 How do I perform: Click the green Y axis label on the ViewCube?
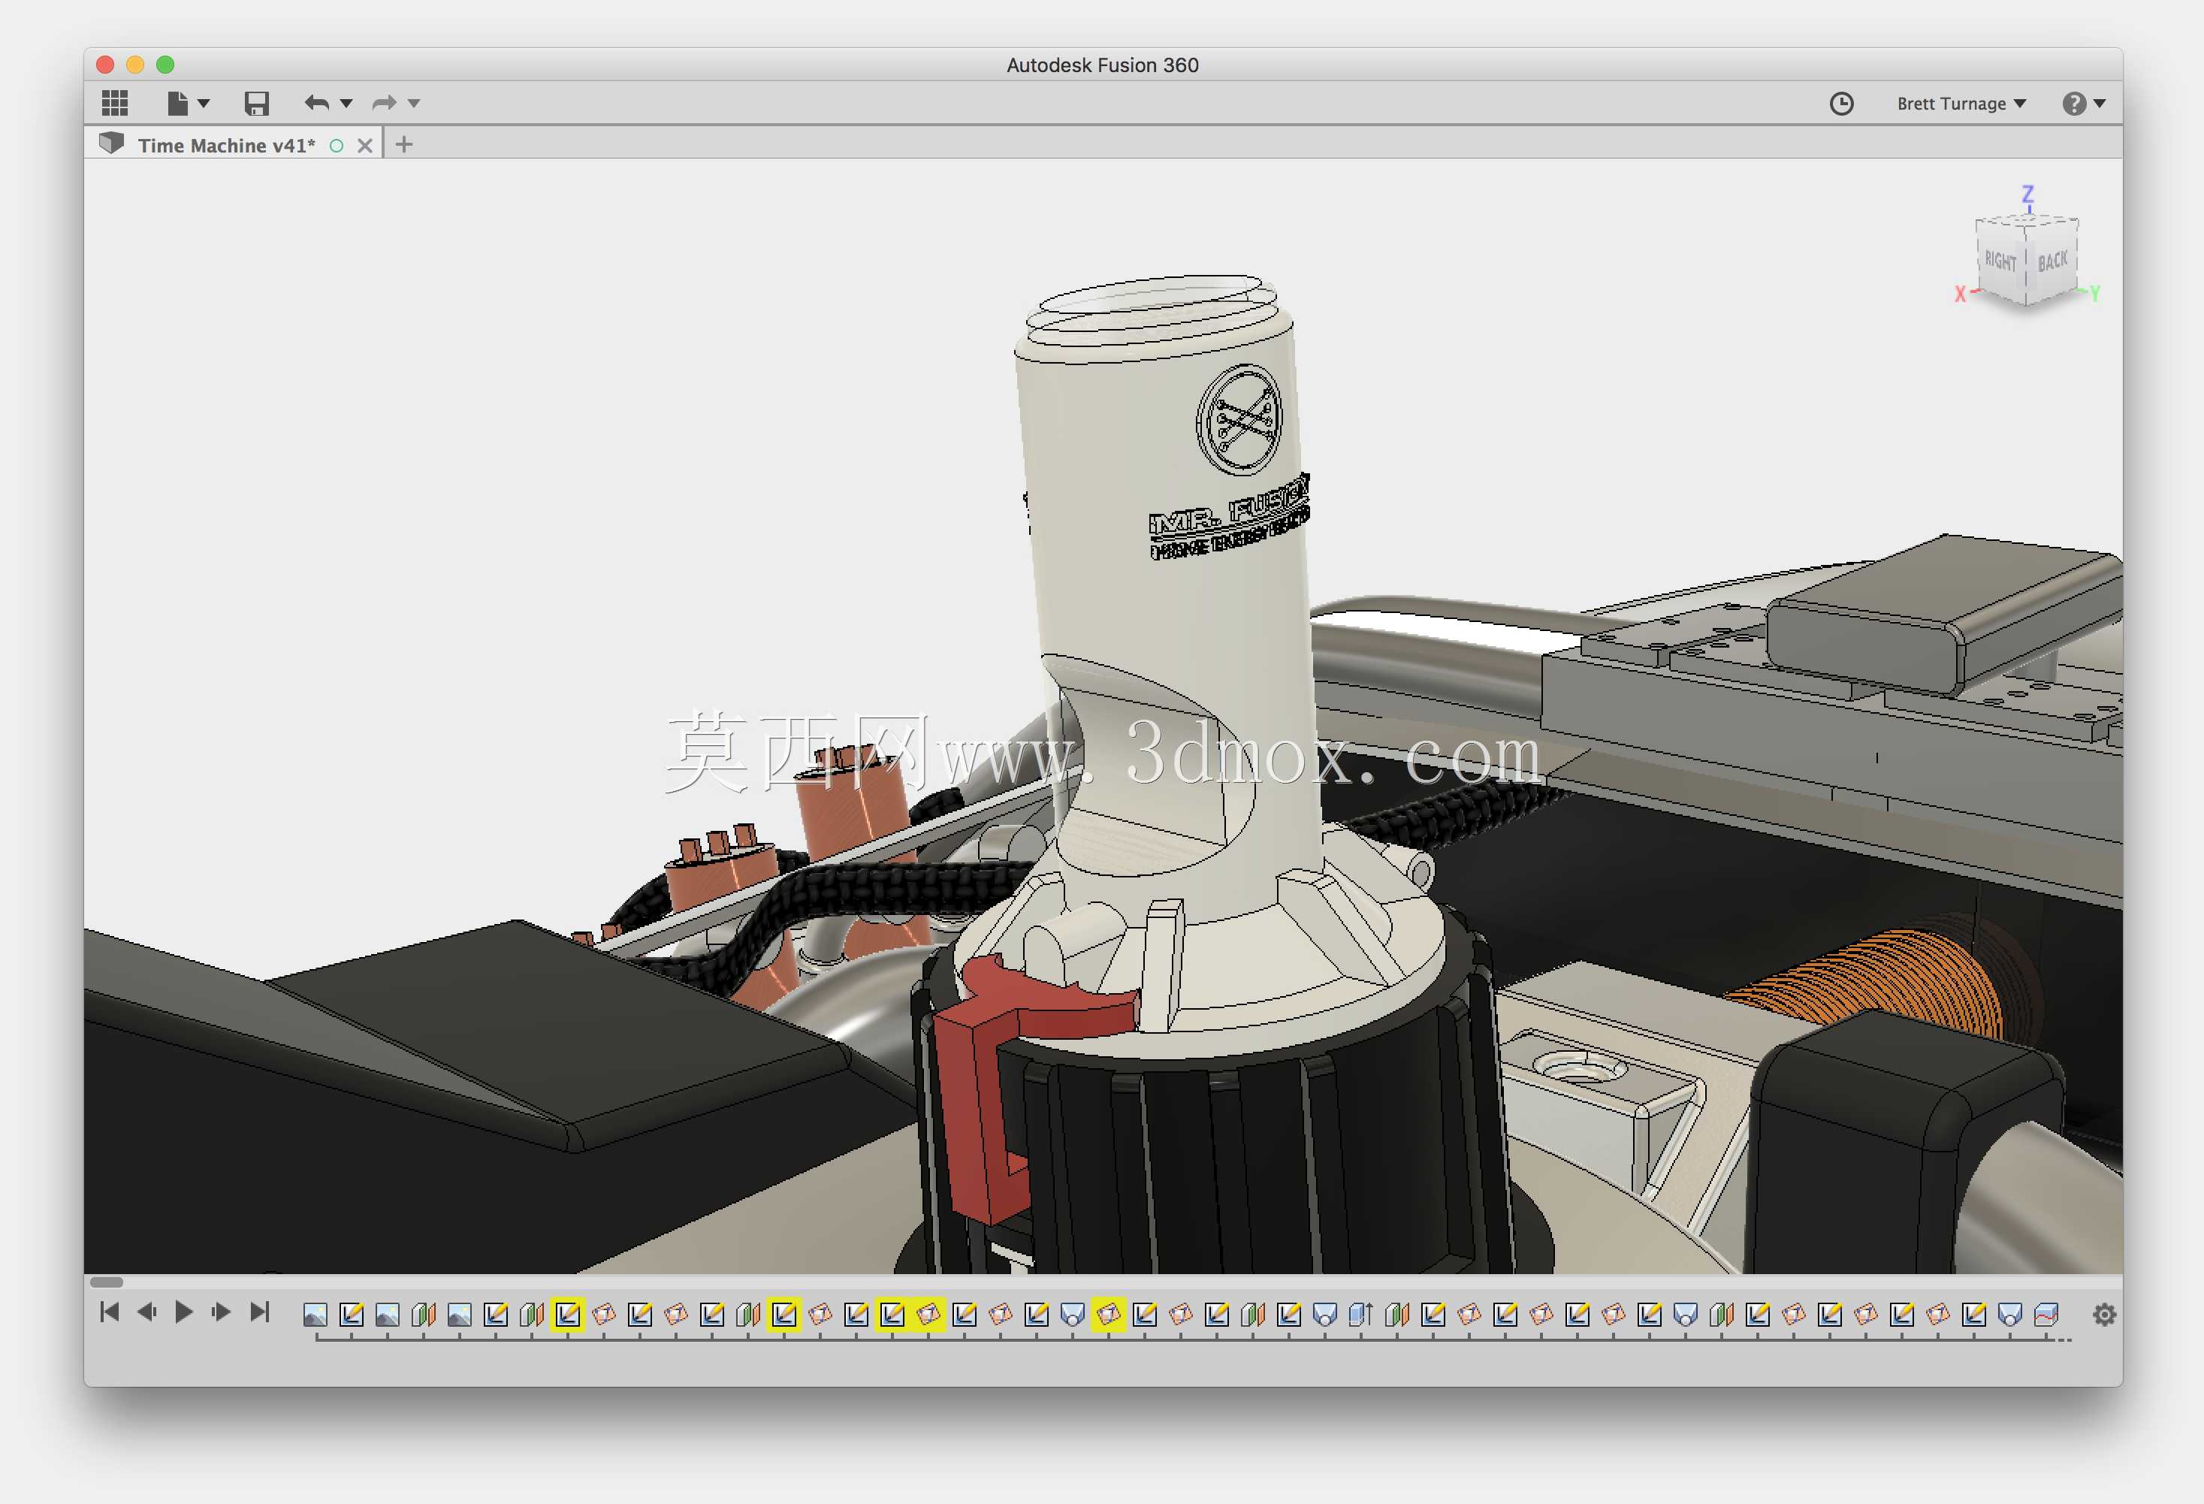[2094, 294]
